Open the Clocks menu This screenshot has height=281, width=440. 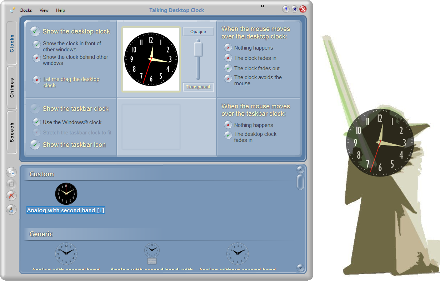(26, 10)
